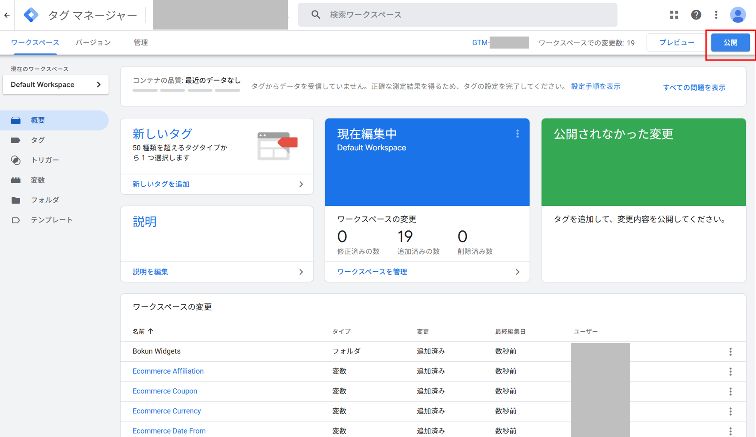Click the back arrow icon
This screenshot has height=437, width=756.
[7, 15]
